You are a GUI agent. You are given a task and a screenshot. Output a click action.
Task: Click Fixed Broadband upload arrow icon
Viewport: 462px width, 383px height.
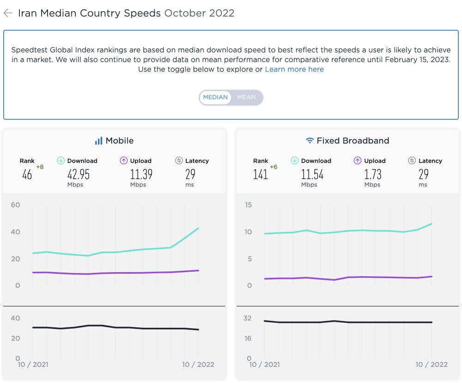358,161
